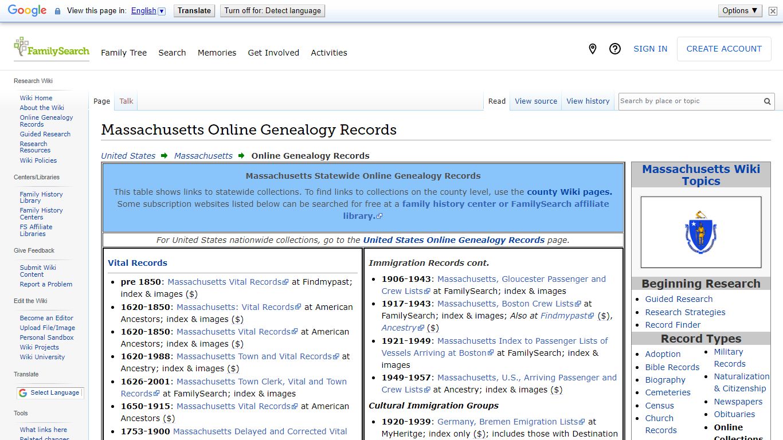Open the Family Tree menu
783x440 pixels.
point(124,53)
